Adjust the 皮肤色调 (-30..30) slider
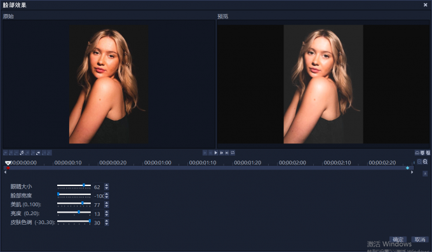The width and height of the screenshot is (432, 252). (x=74, y=222)
